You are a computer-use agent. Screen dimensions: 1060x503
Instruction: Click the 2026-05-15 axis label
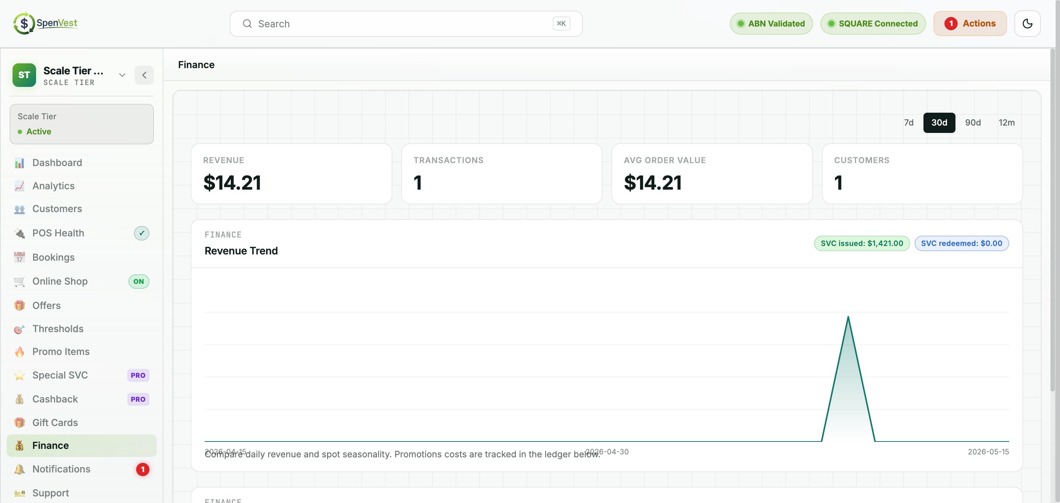click(x=988, y=451)
